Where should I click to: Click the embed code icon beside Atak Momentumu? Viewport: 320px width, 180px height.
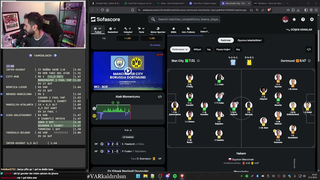(160, 97)
